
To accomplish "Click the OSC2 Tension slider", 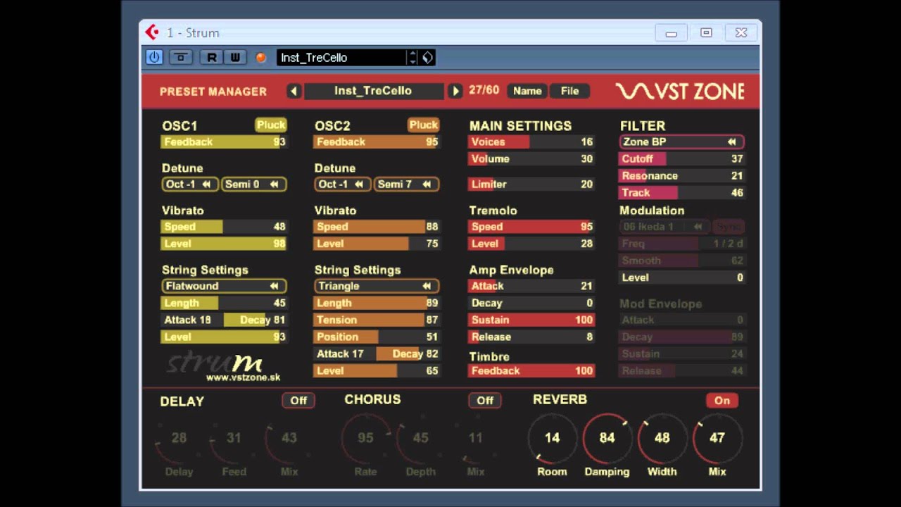I will click(x=377, y=320).
